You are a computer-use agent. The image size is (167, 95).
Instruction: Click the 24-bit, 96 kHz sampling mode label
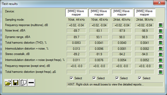tap(145, 20)
